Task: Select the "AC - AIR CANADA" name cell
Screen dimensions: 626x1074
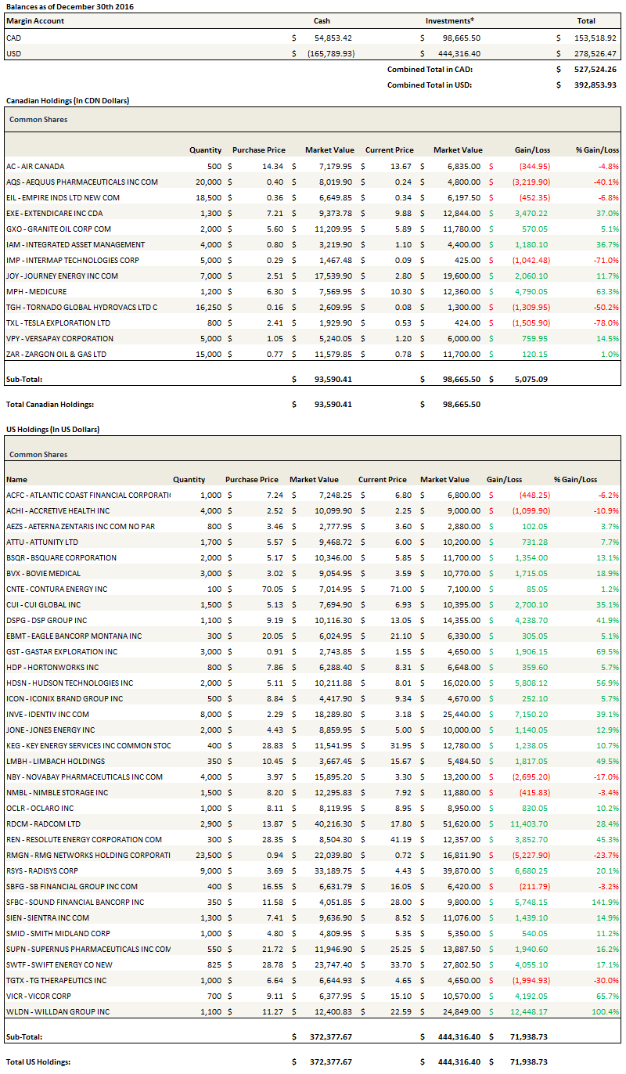Action: (35, 166)
